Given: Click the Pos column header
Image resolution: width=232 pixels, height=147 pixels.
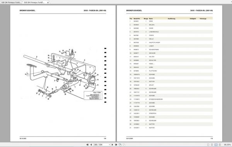Looking at the screenshot, I should tap(131, 19).
